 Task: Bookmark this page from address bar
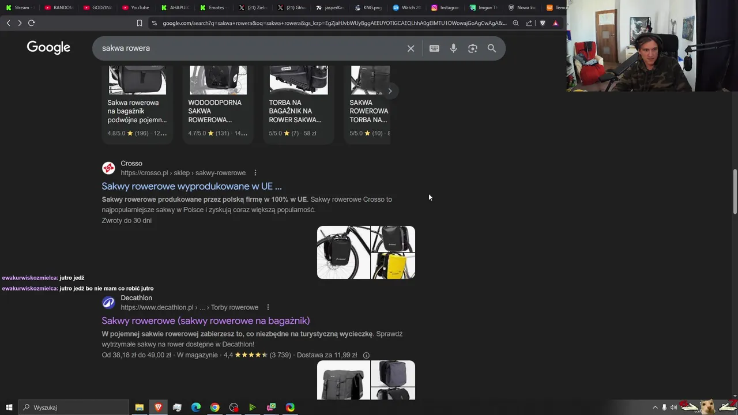[x=139, y=23]
